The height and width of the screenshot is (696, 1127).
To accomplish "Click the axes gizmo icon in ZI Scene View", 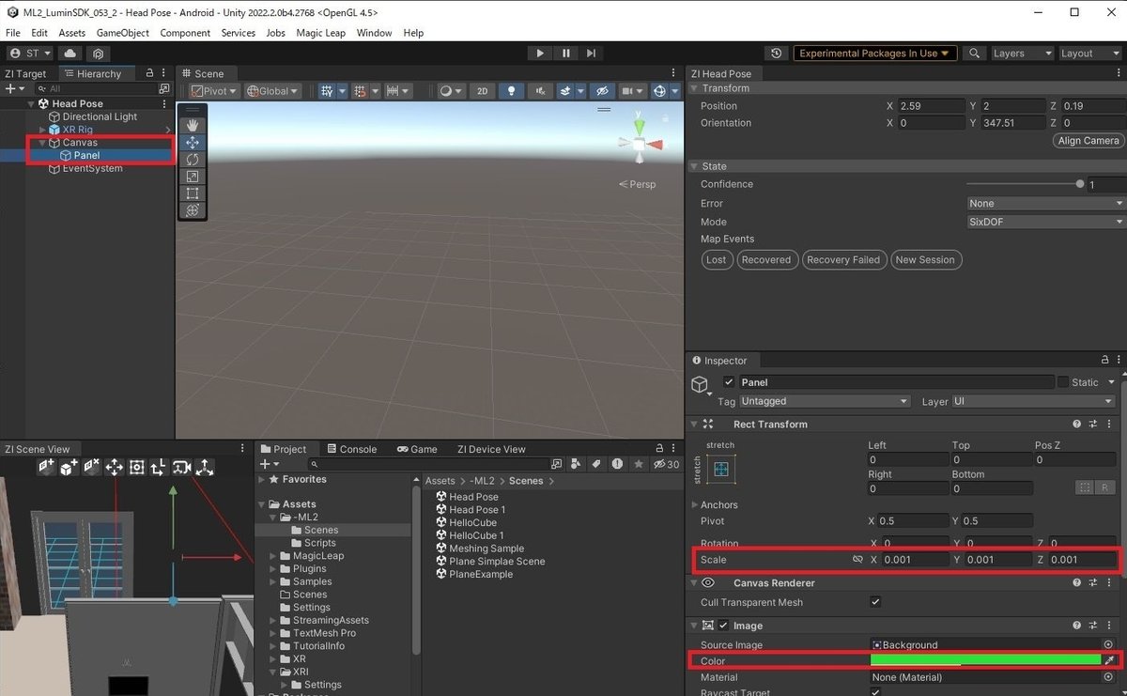I will click(x=205, y=467).
